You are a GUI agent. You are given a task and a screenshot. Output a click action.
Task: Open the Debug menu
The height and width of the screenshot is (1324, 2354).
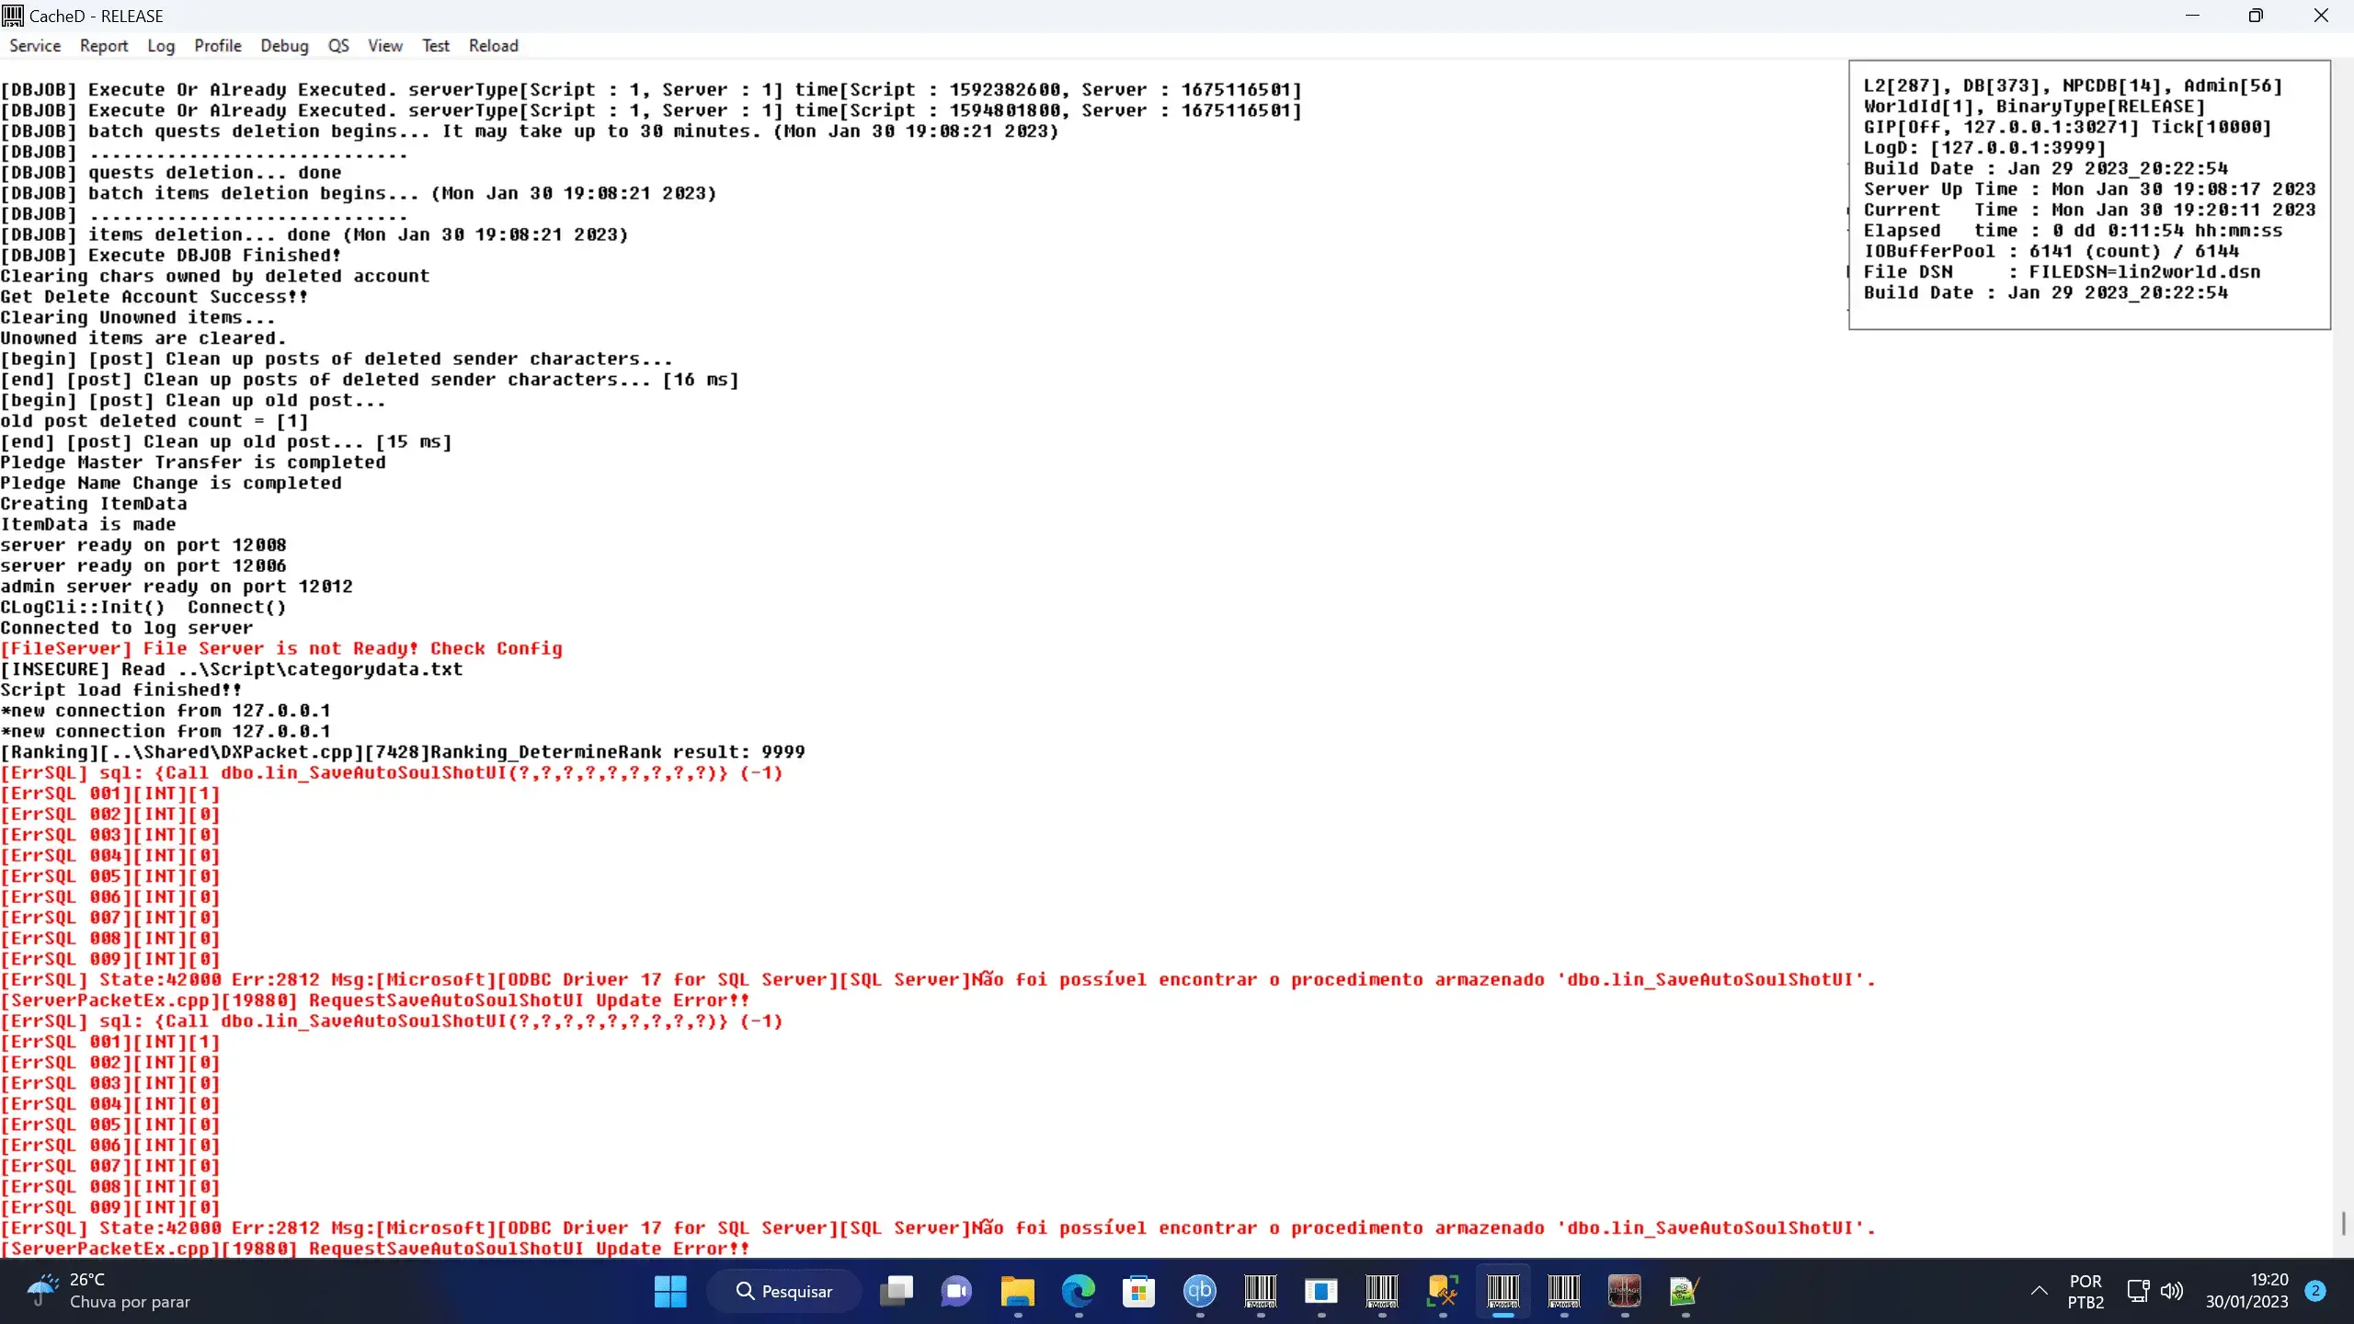coord(284,46)
